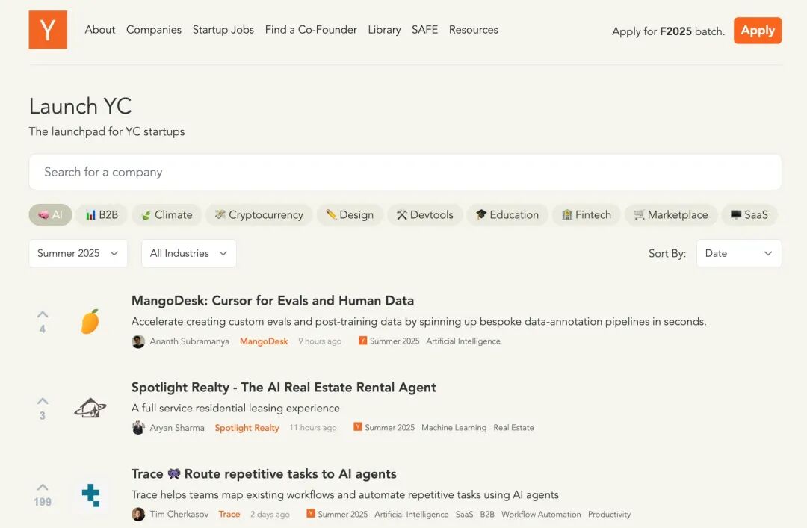Open the Spotlight Realty company link

[x=247, y=428]
